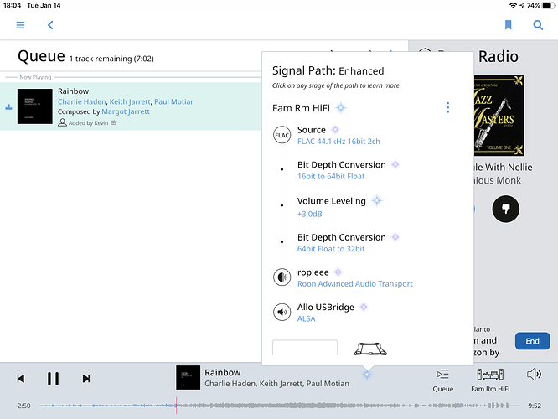Screen dimensions: 558x419
Task: Click the quality star beside Source
Action: click(335, 130)
